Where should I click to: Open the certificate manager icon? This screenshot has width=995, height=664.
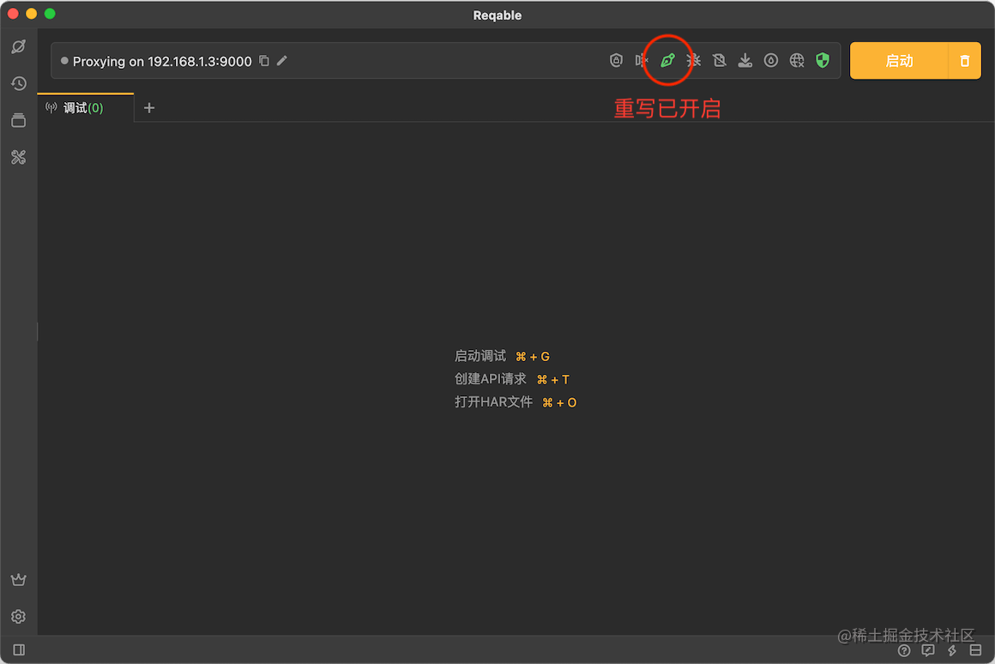[616, 60]
